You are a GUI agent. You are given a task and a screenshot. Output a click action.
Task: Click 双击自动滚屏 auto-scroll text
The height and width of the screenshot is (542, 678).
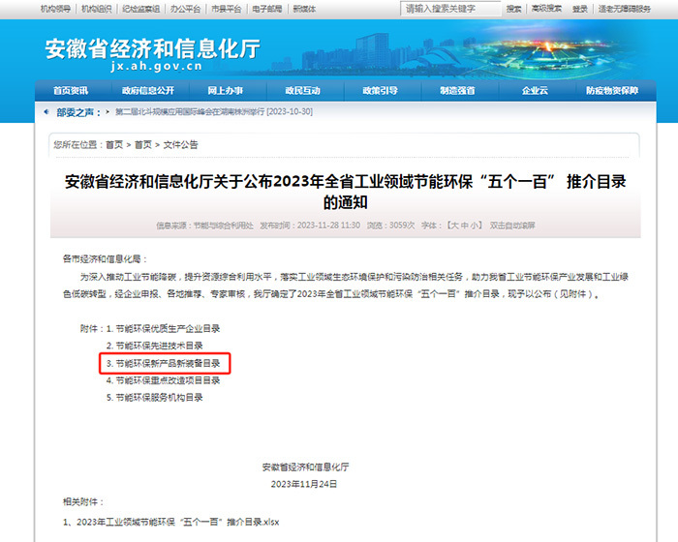pyautogui.click(x=512, y=226)
